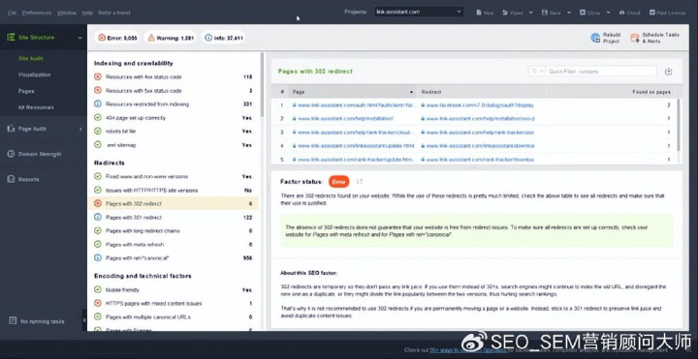
Task: Switch to the Site Audit section
Action: [31, 59]
